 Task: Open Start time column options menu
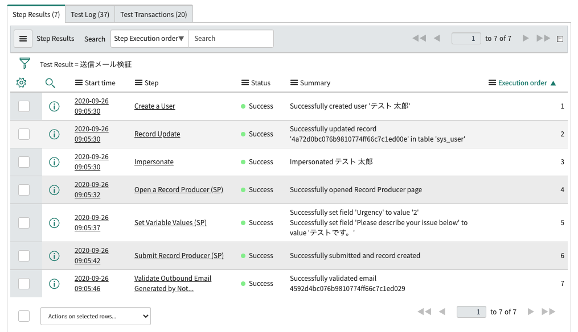79,83
